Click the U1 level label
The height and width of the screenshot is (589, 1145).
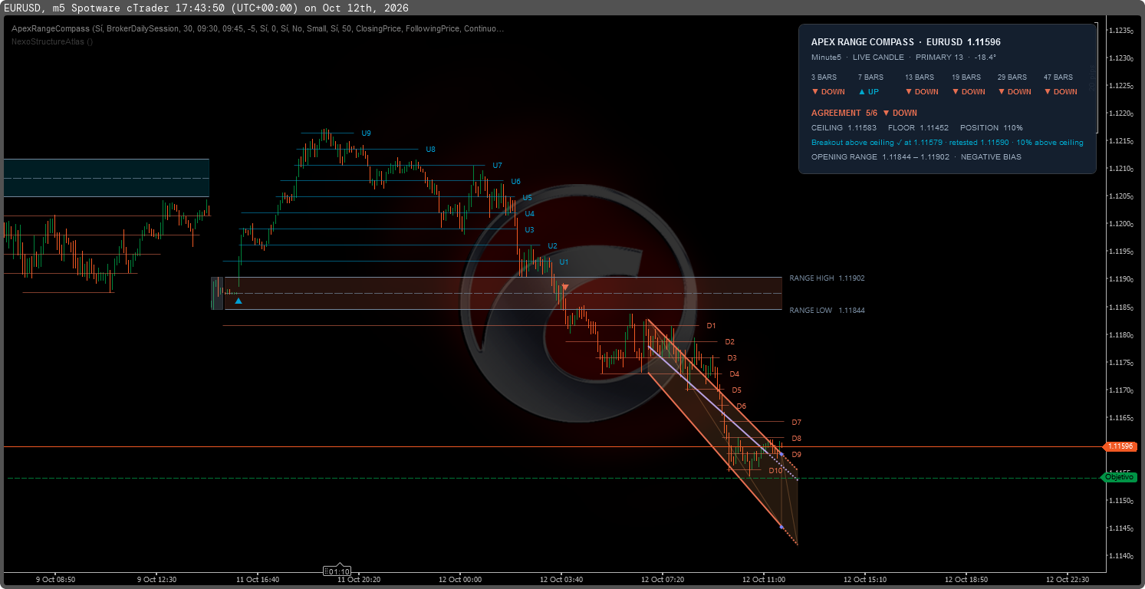(x=564, y=262)
